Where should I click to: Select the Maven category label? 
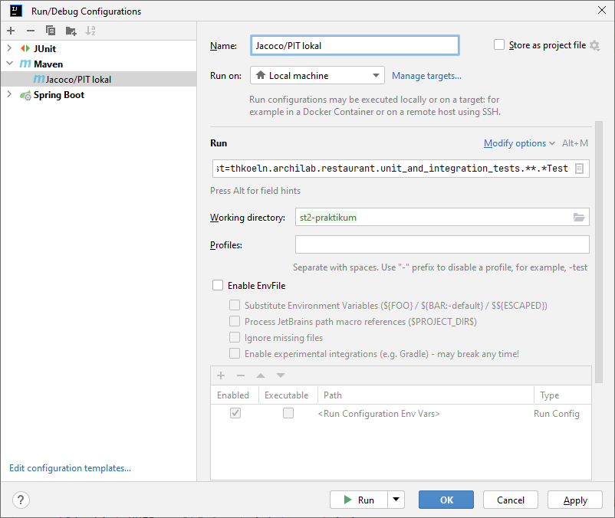(x=48, y=64)
